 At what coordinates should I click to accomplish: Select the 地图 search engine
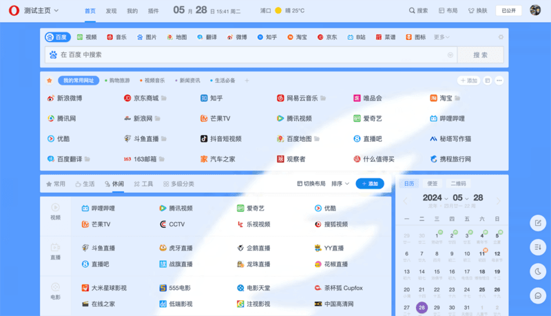click(177, 37)
